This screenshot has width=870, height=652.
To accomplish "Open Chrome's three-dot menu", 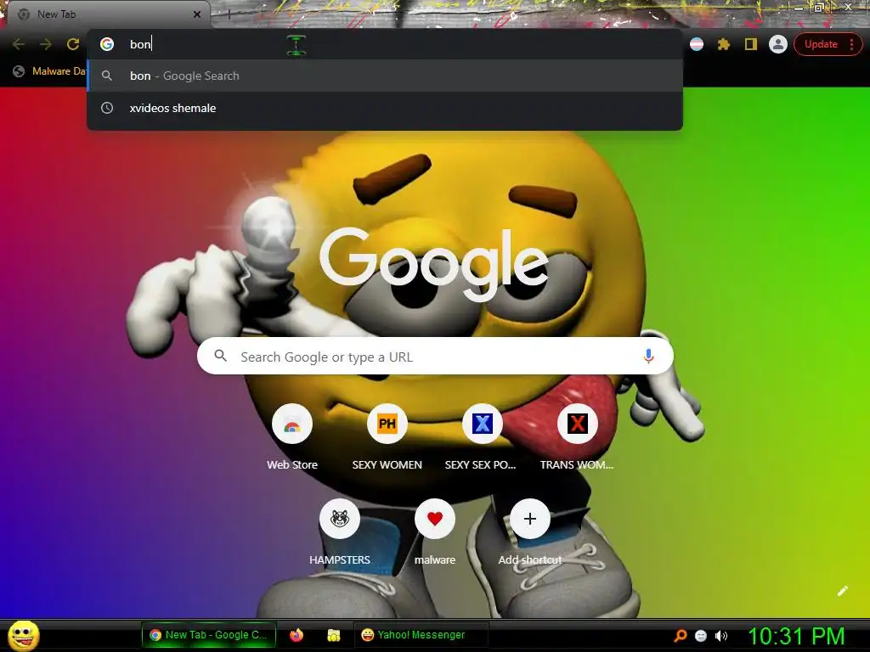I will click(x=851, y=44).
